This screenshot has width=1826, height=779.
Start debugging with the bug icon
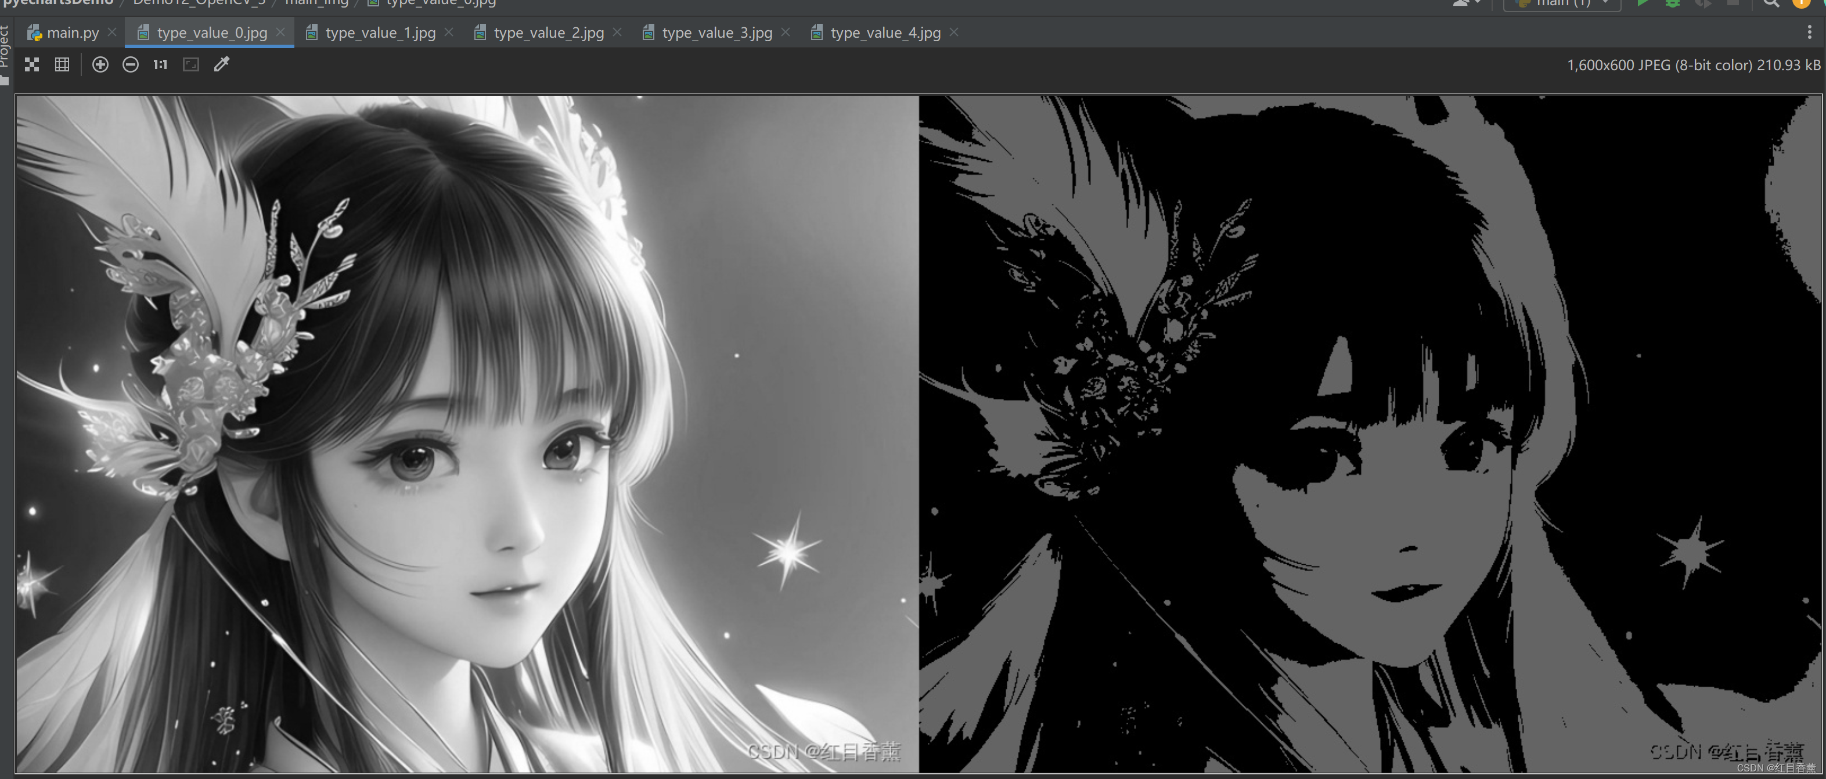tap(1672, 3)
